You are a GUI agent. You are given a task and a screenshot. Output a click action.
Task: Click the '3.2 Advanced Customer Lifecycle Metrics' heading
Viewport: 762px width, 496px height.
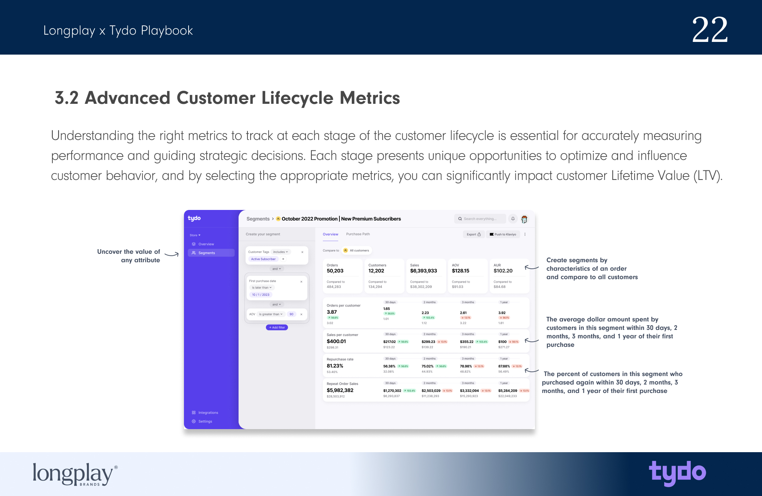coord(227,98)
